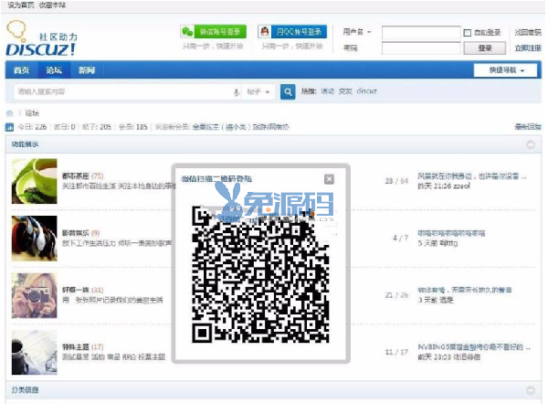Click into the search content field
The height and width of the screenshot is (404, 548).
point(122,91)
